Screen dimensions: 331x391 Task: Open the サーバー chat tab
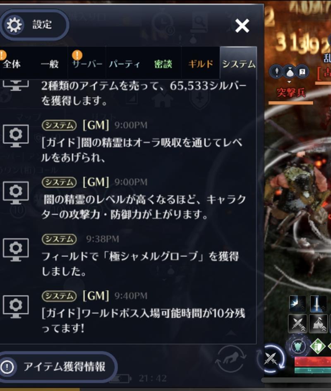(x=87, y=64)
